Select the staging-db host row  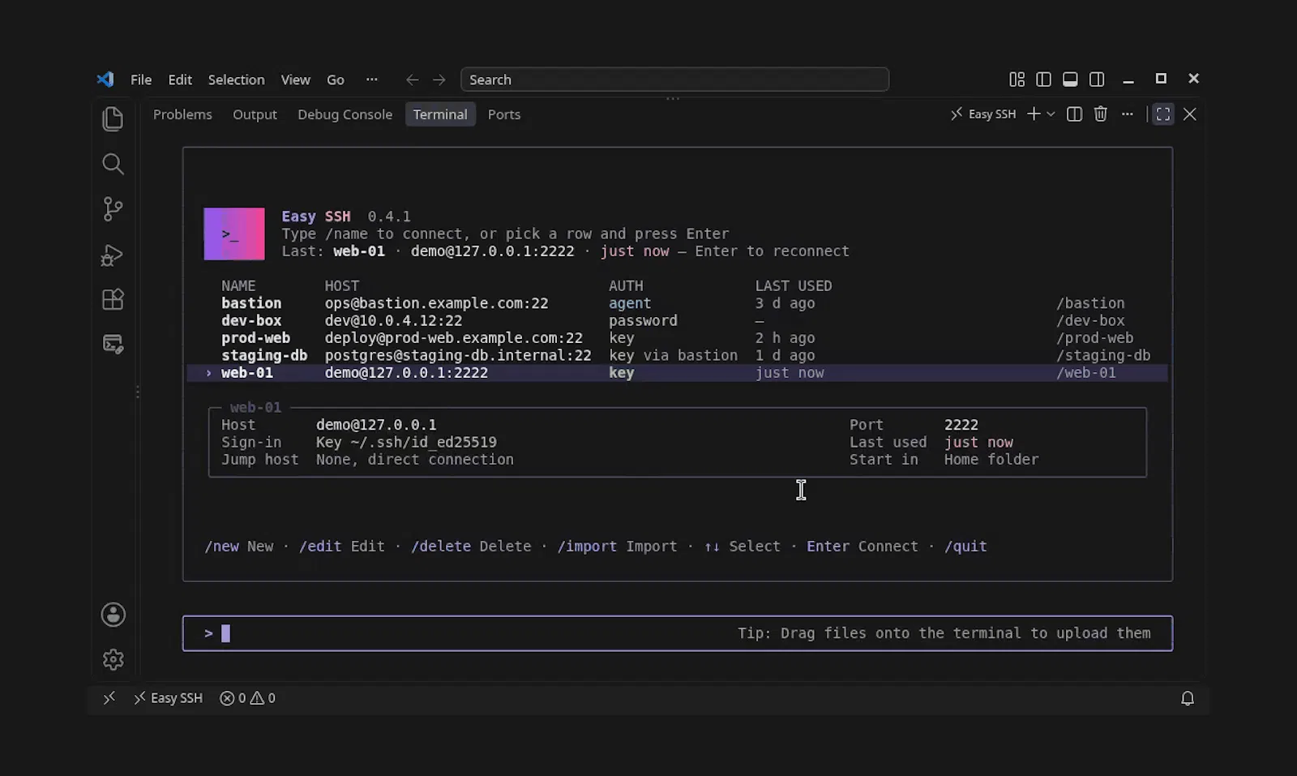pos(677,355)
